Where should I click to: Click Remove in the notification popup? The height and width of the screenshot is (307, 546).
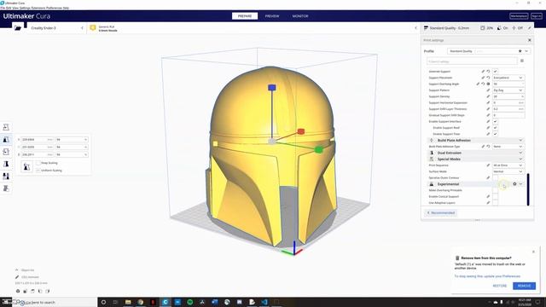(524, 286)
